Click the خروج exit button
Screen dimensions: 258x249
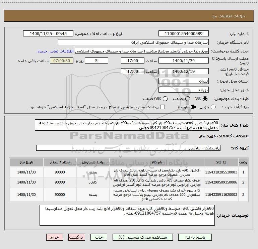tap(55, 237)
